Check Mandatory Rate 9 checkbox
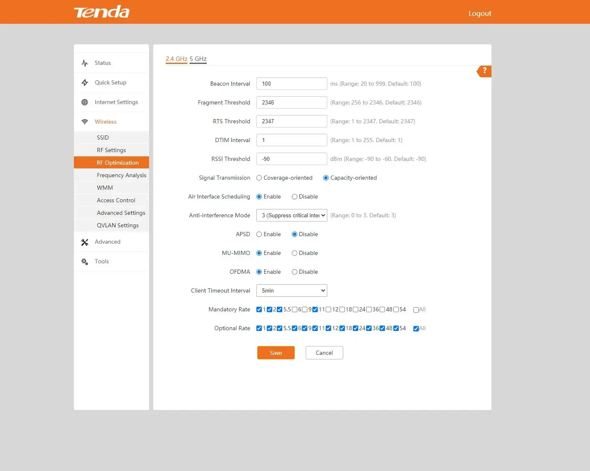 click(305, 310)
